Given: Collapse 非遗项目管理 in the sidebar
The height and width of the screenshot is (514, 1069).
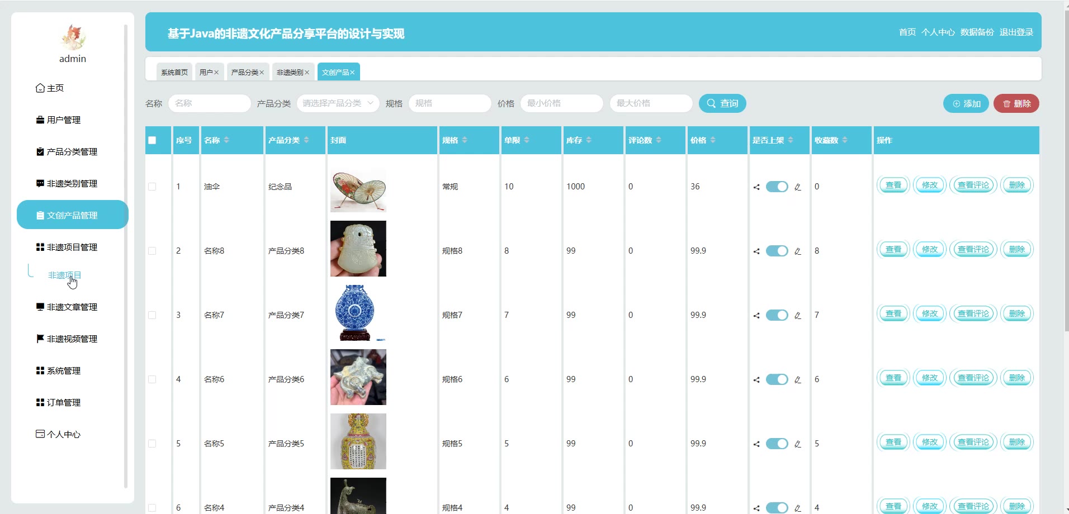Looking at the screenshot, I should coord(73,248).
